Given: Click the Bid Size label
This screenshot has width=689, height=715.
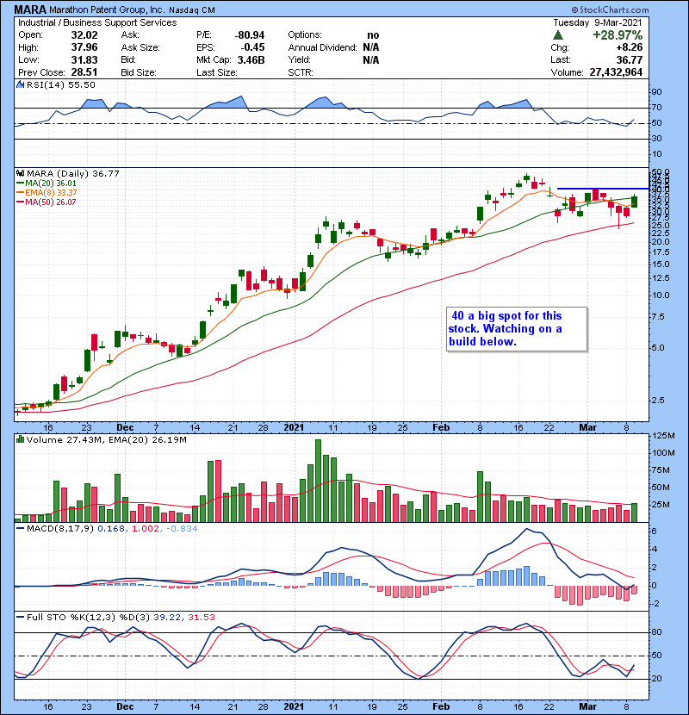Looking at the screenshot, I should point(139,72).
